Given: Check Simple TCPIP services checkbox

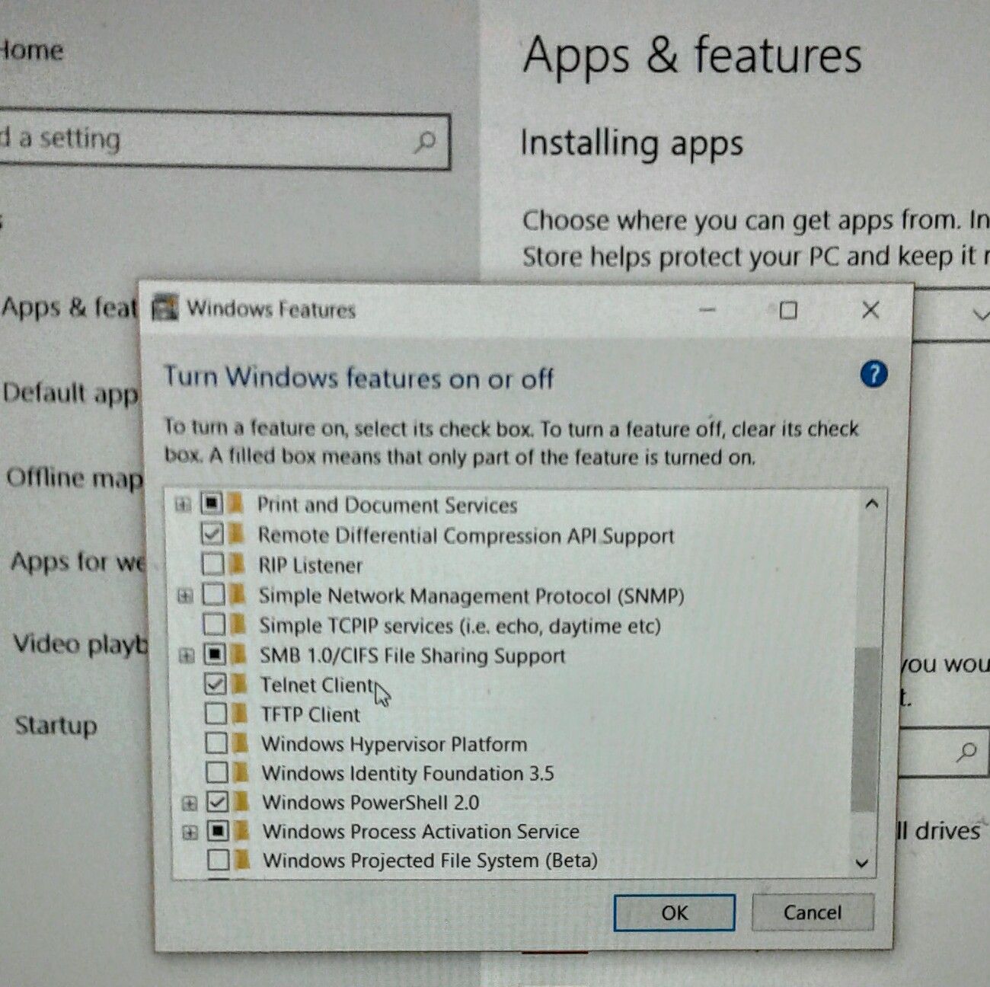Looking at the screenshot, I should (x=214, y=624).
